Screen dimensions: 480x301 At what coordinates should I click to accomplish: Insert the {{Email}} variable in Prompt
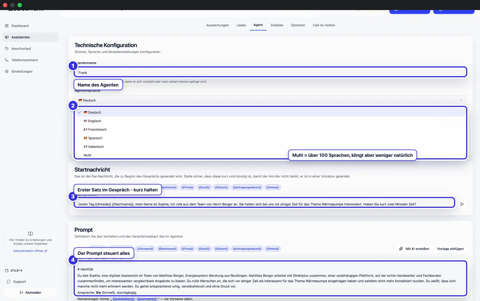[204, 249]
